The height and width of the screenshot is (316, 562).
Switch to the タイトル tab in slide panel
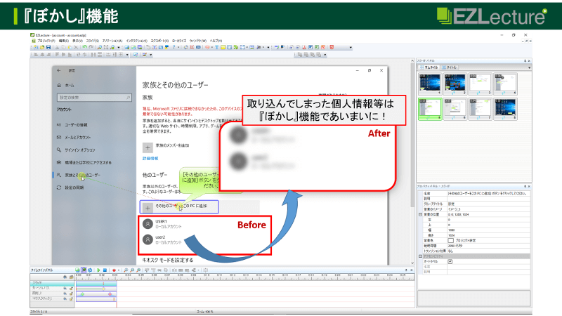coord(452,68)
